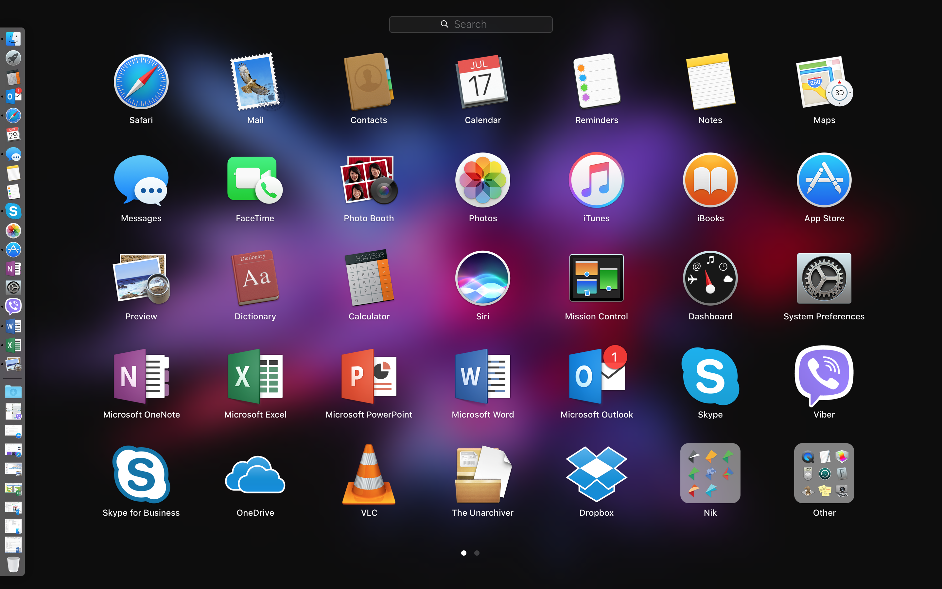Expand the Nik folder

[x=710, y=473]
